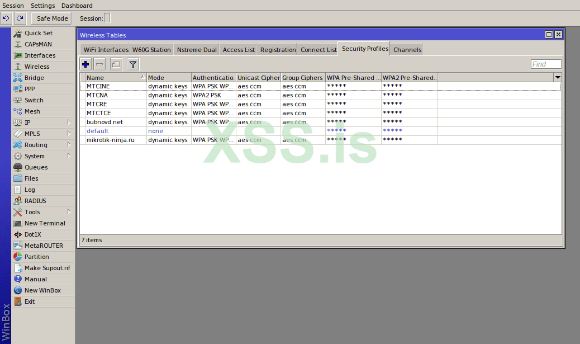Select the default profile row

(x=320, y=131)
